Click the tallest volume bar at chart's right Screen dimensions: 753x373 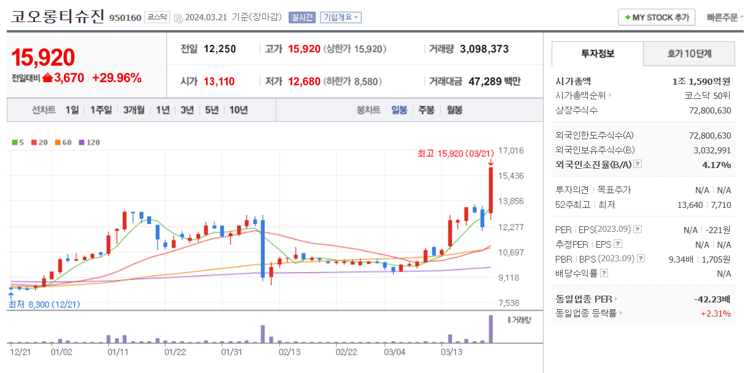pyautogui.click(x=491, y=329)
